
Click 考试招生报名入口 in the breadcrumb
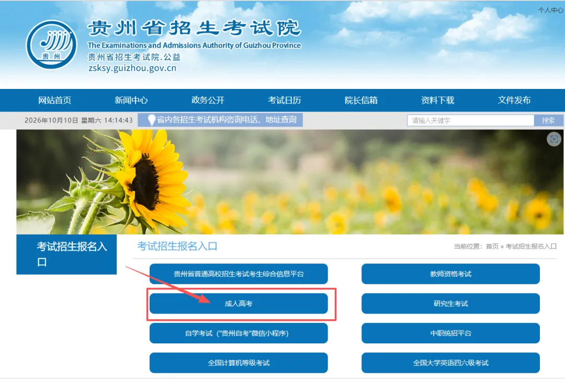(531, 246)
